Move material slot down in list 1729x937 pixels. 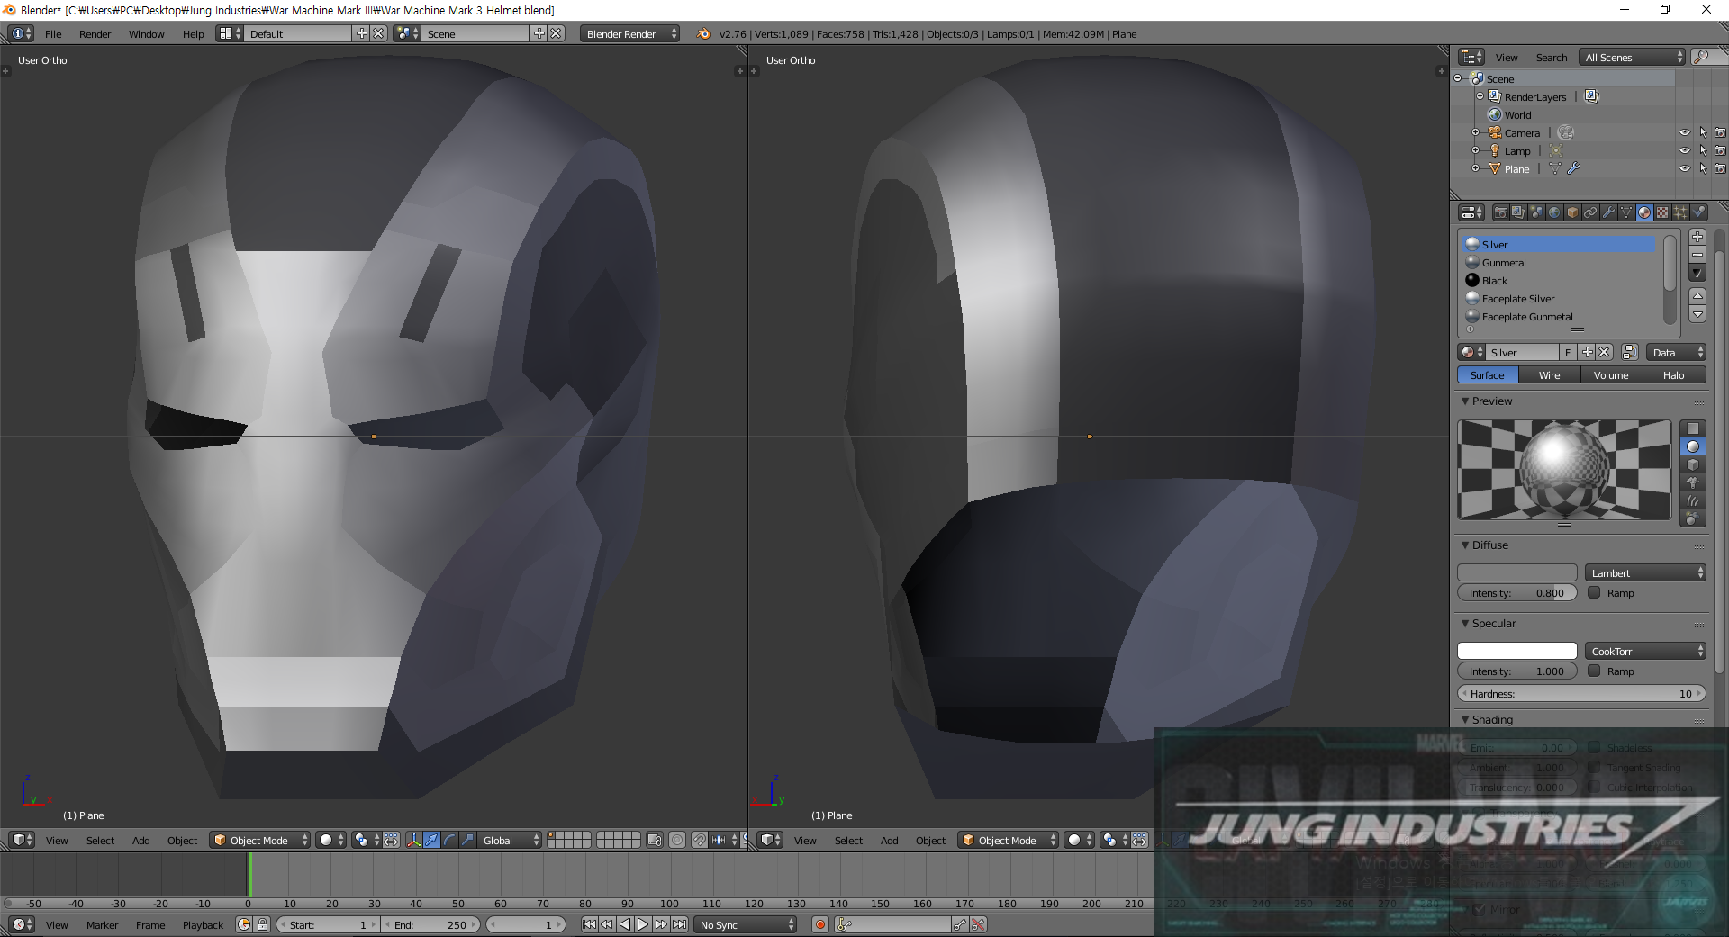(x=1697, y=314)
